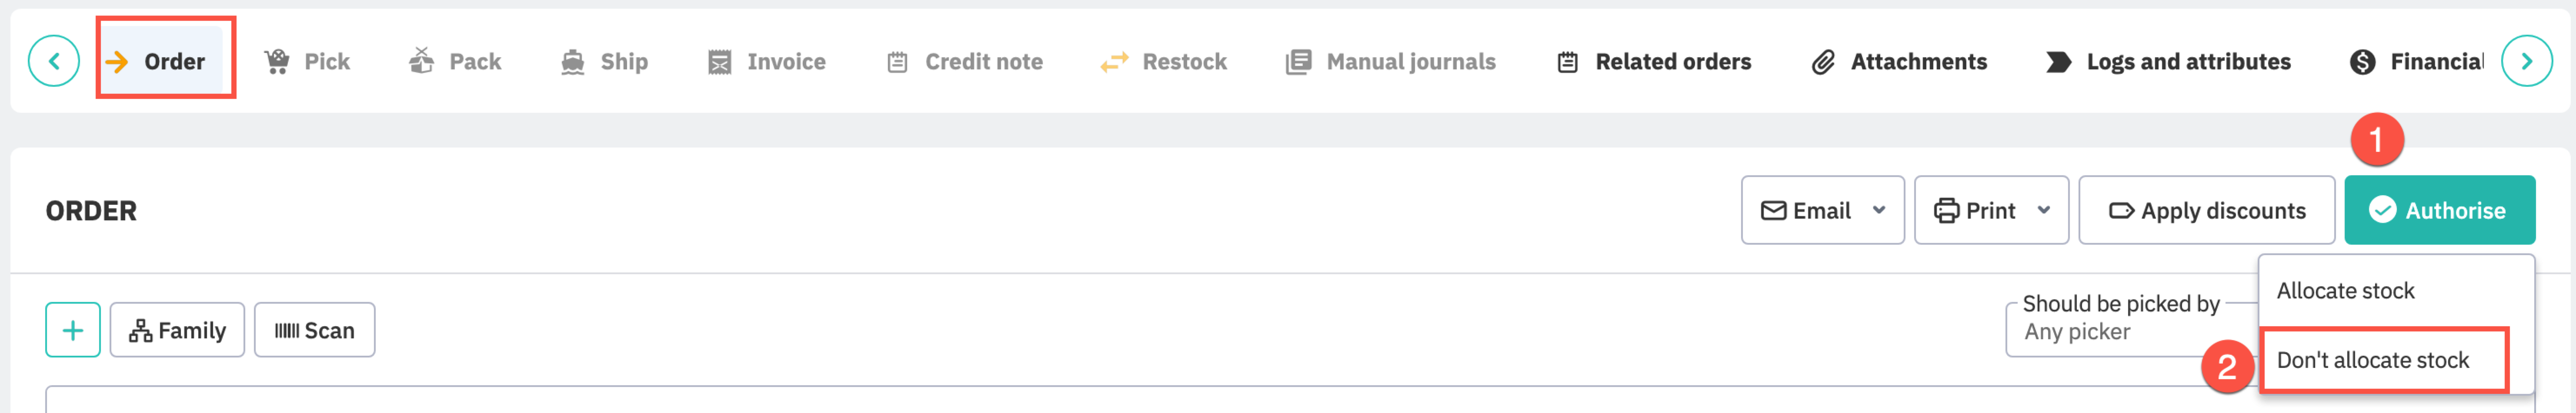Click the Financial dollar icon

point(2362,62)
